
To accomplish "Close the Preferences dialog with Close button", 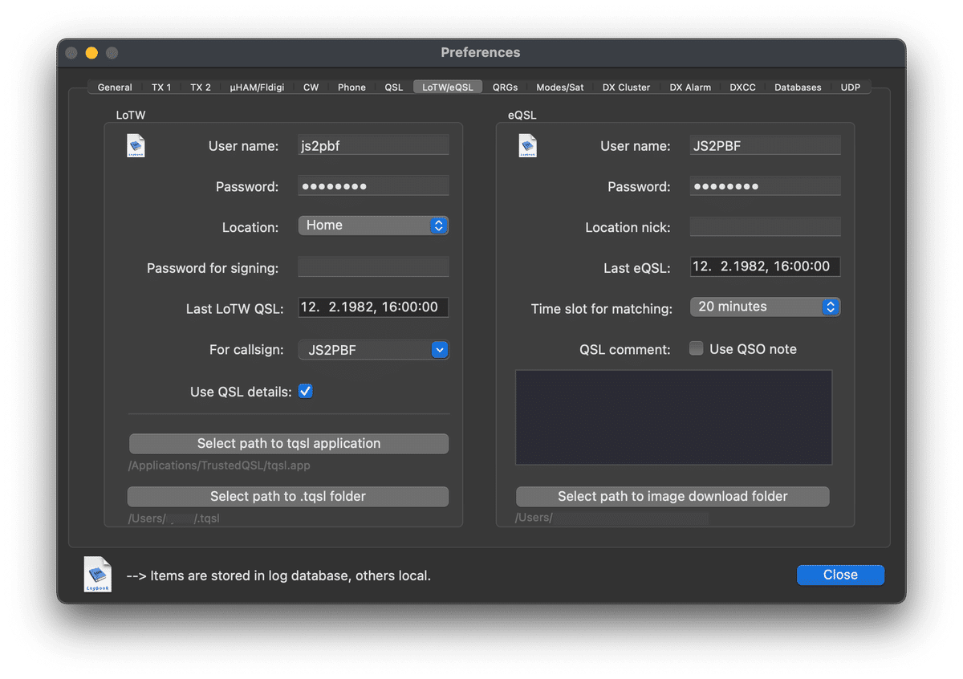I will [840, 575].
